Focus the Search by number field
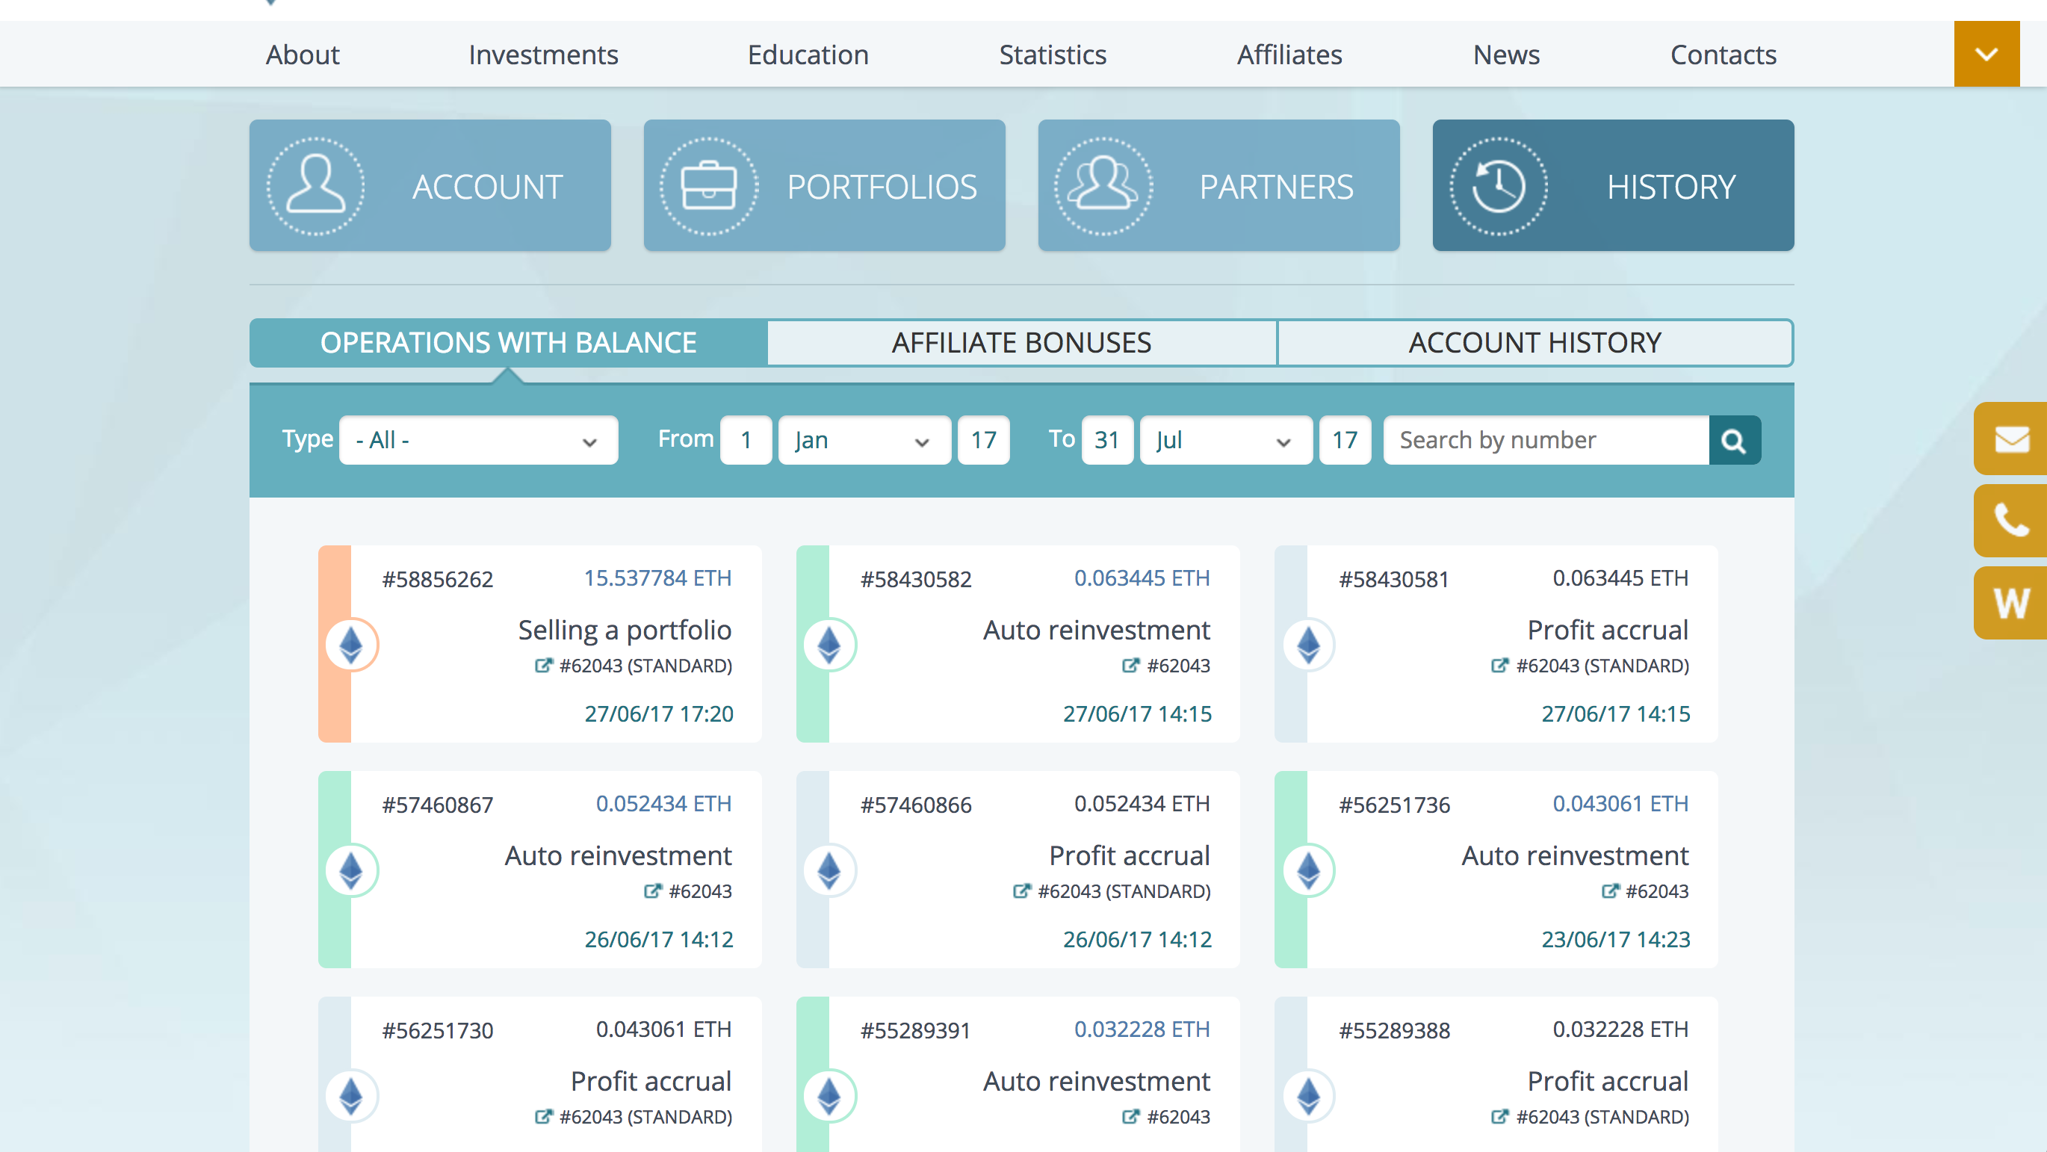The image size is (2047, 1152). coord(1546,440)
